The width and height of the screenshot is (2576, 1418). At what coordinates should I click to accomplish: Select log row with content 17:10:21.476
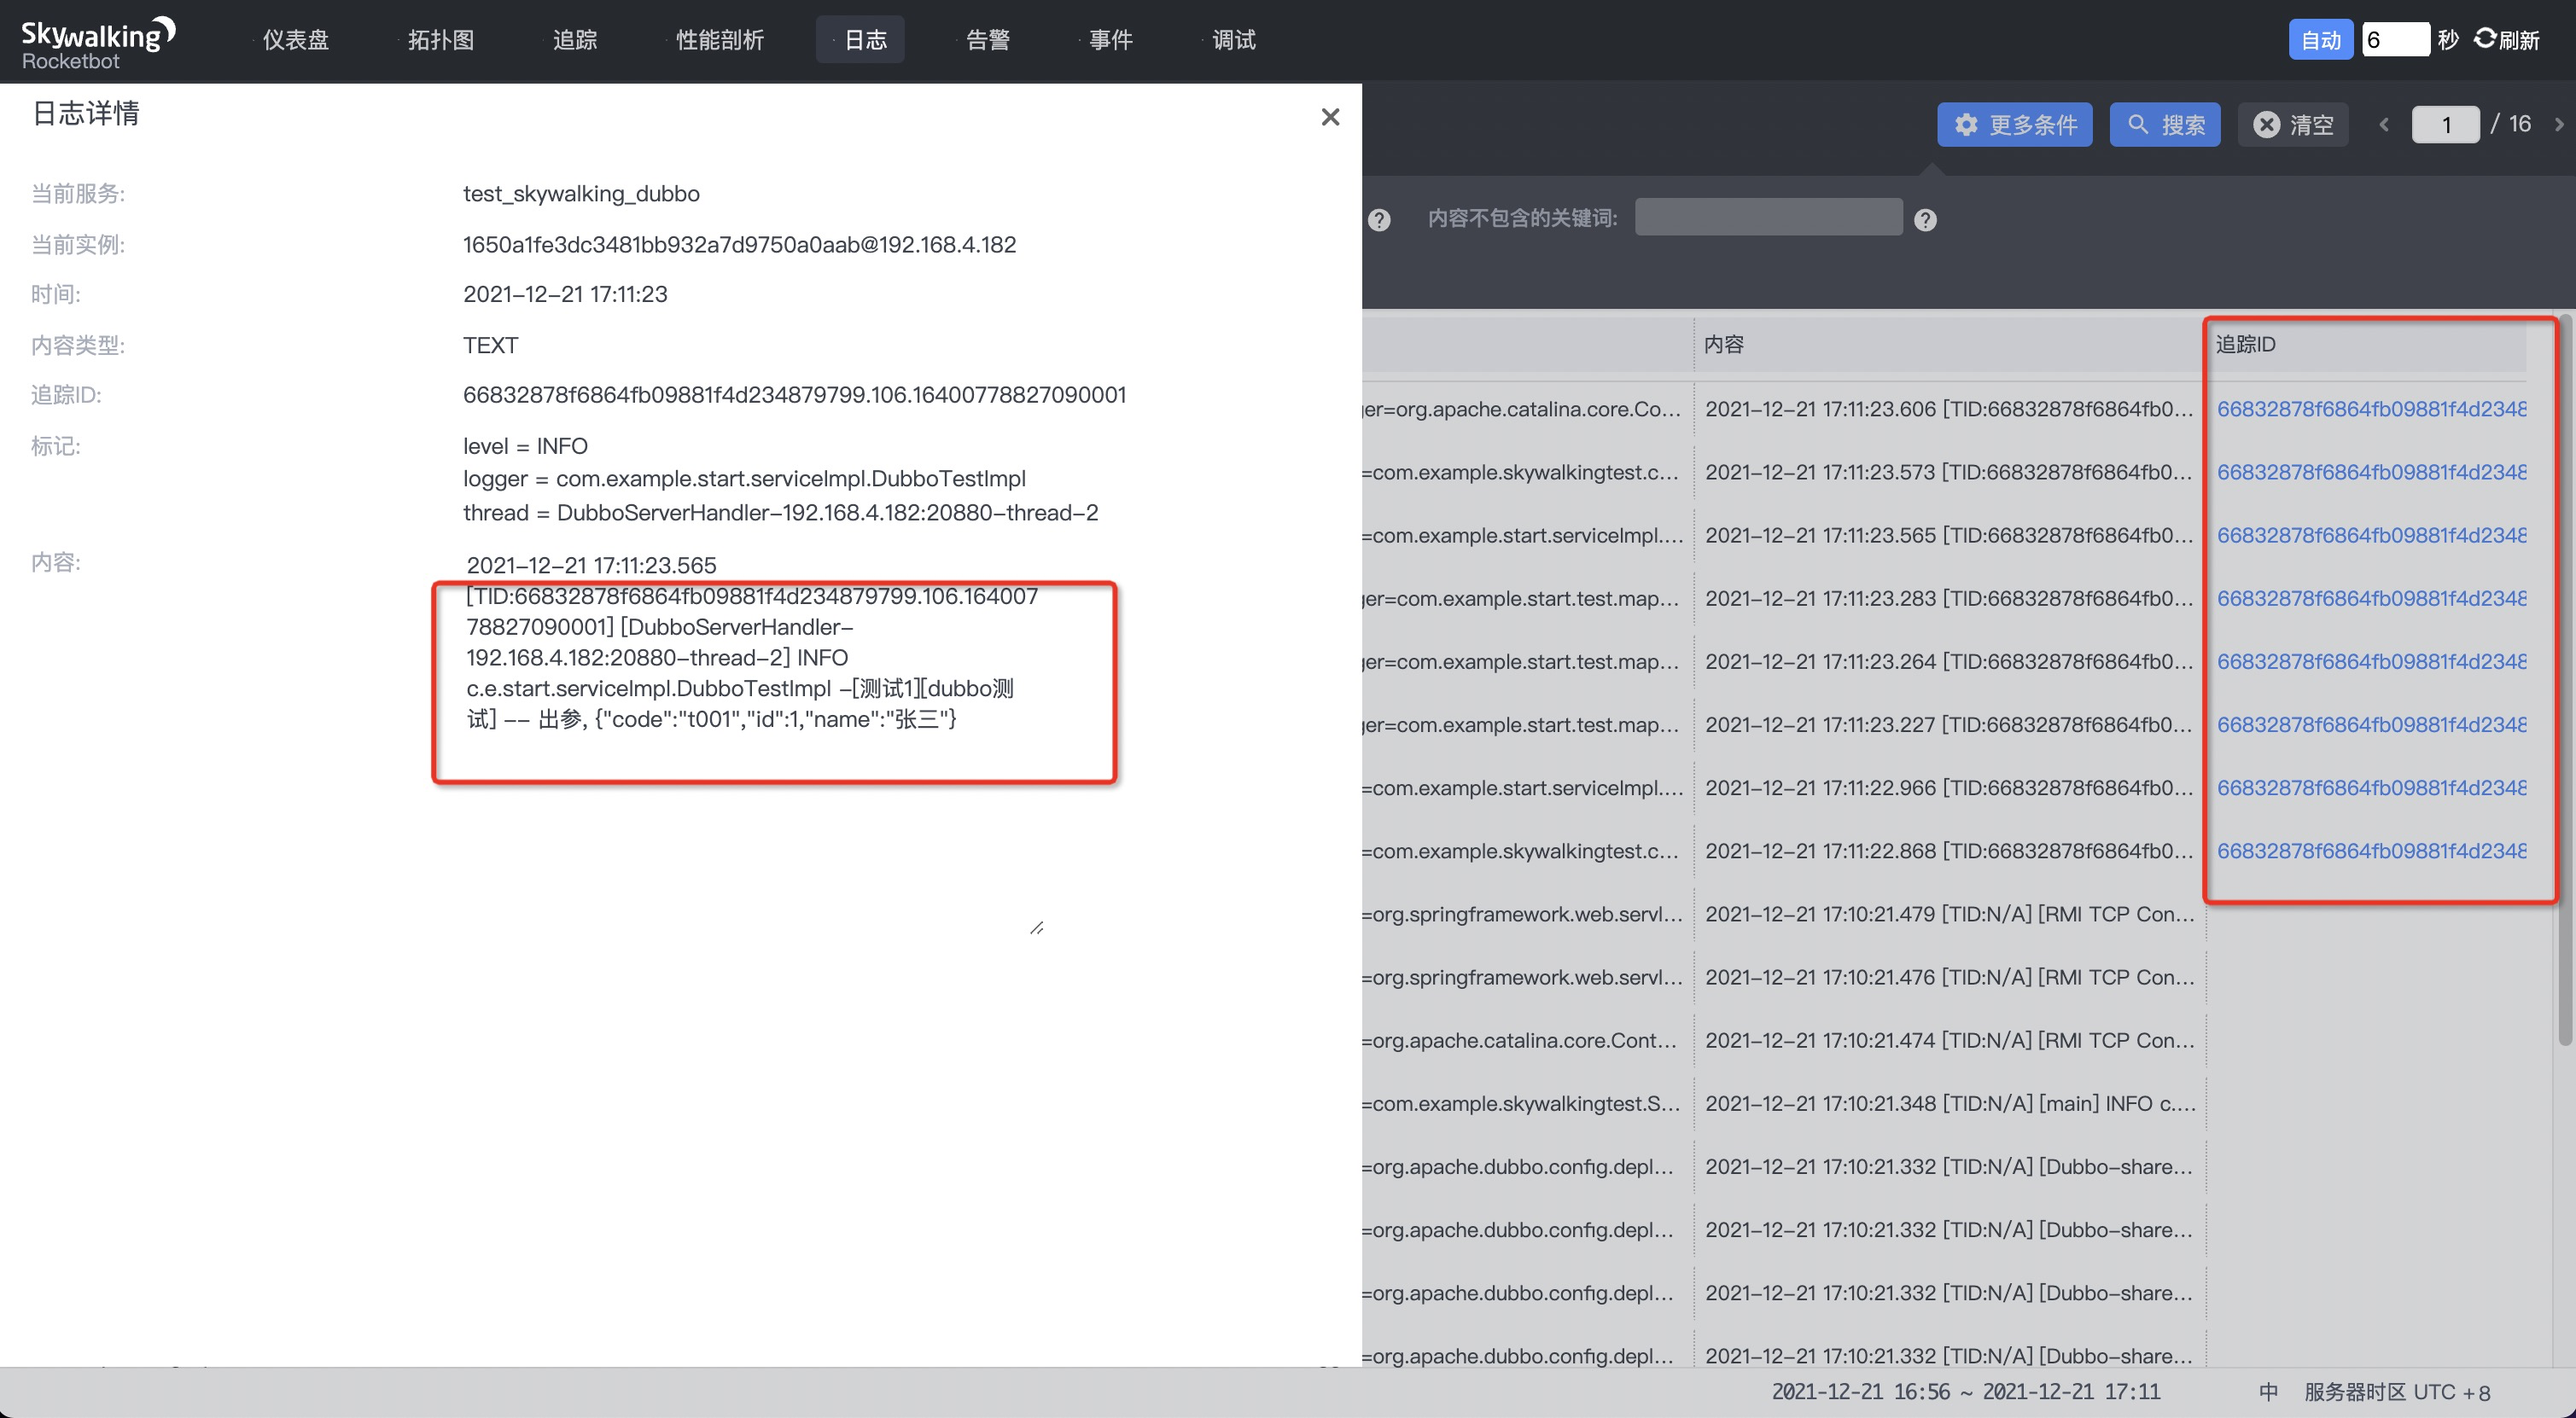coord(1949,976)
